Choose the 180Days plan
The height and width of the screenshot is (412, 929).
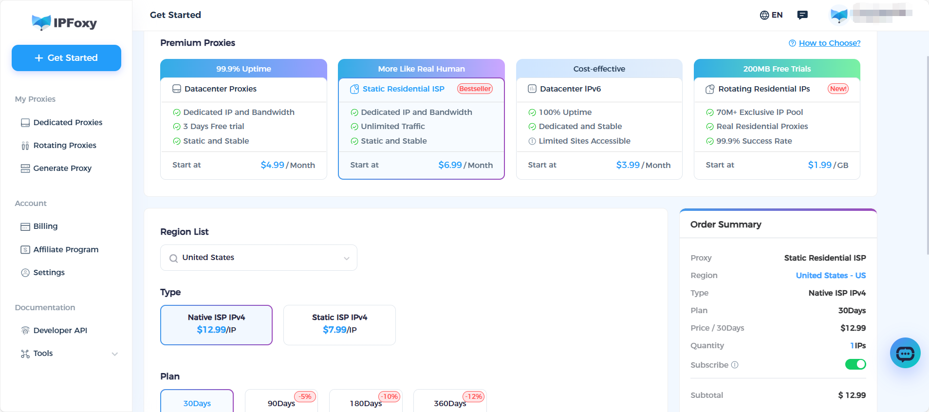(x=366, y=401)
